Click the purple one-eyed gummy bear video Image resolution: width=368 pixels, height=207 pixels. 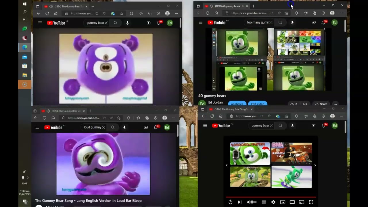pos(106,68)
